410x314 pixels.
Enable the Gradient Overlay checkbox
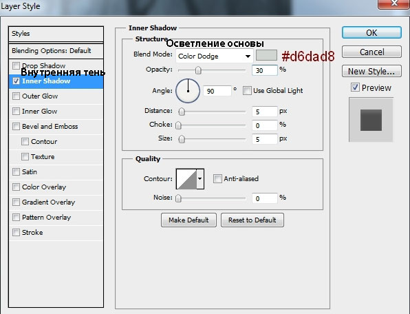click(x=17, y=202)
